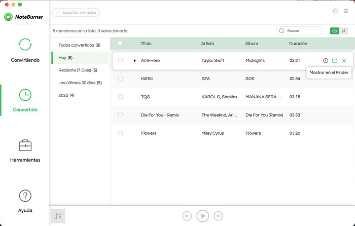Viewport: 355px width, 226px height.
Task: Click the NoteBurner logo icon
Action: coord(9,17)
